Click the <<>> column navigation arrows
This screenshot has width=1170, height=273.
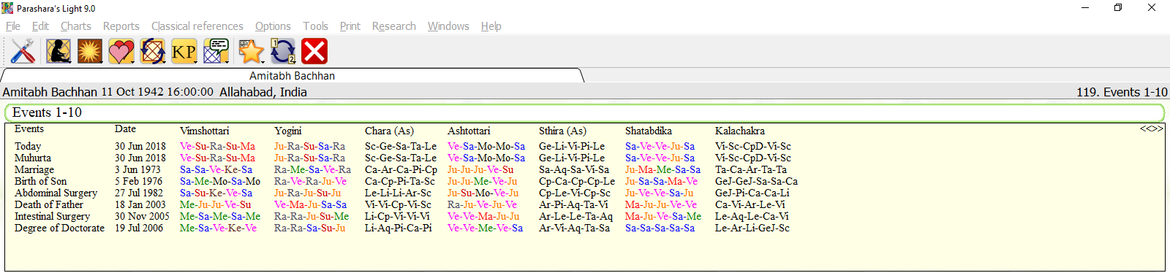click(1151, 129)
